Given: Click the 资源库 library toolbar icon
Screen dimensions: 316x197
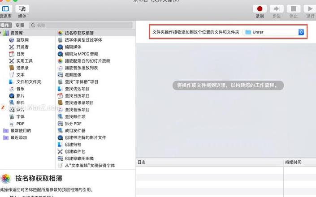Looking at the screenshot, I should pos(6,9).
